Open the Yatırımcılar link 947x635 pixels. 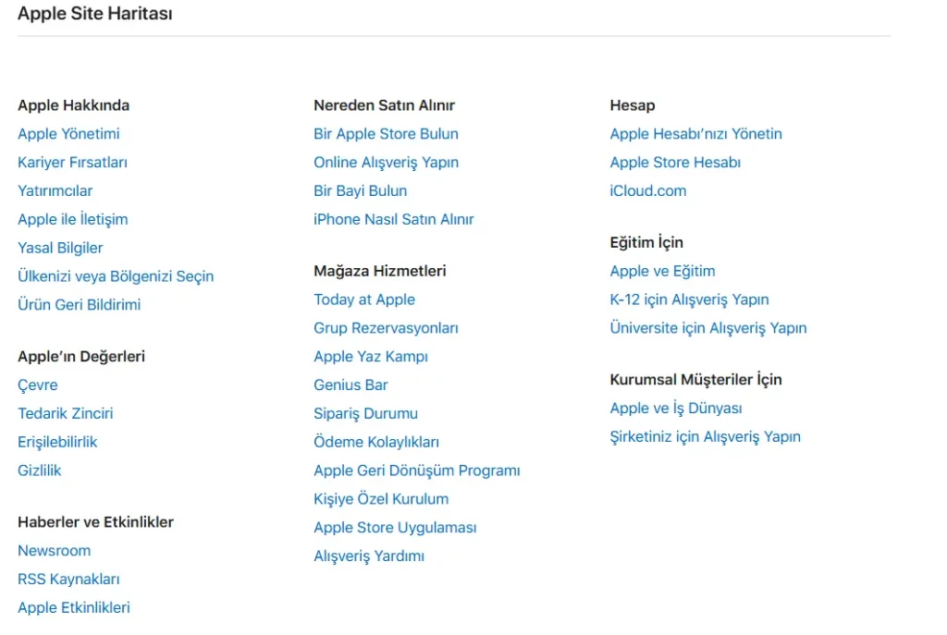(55, 190)
